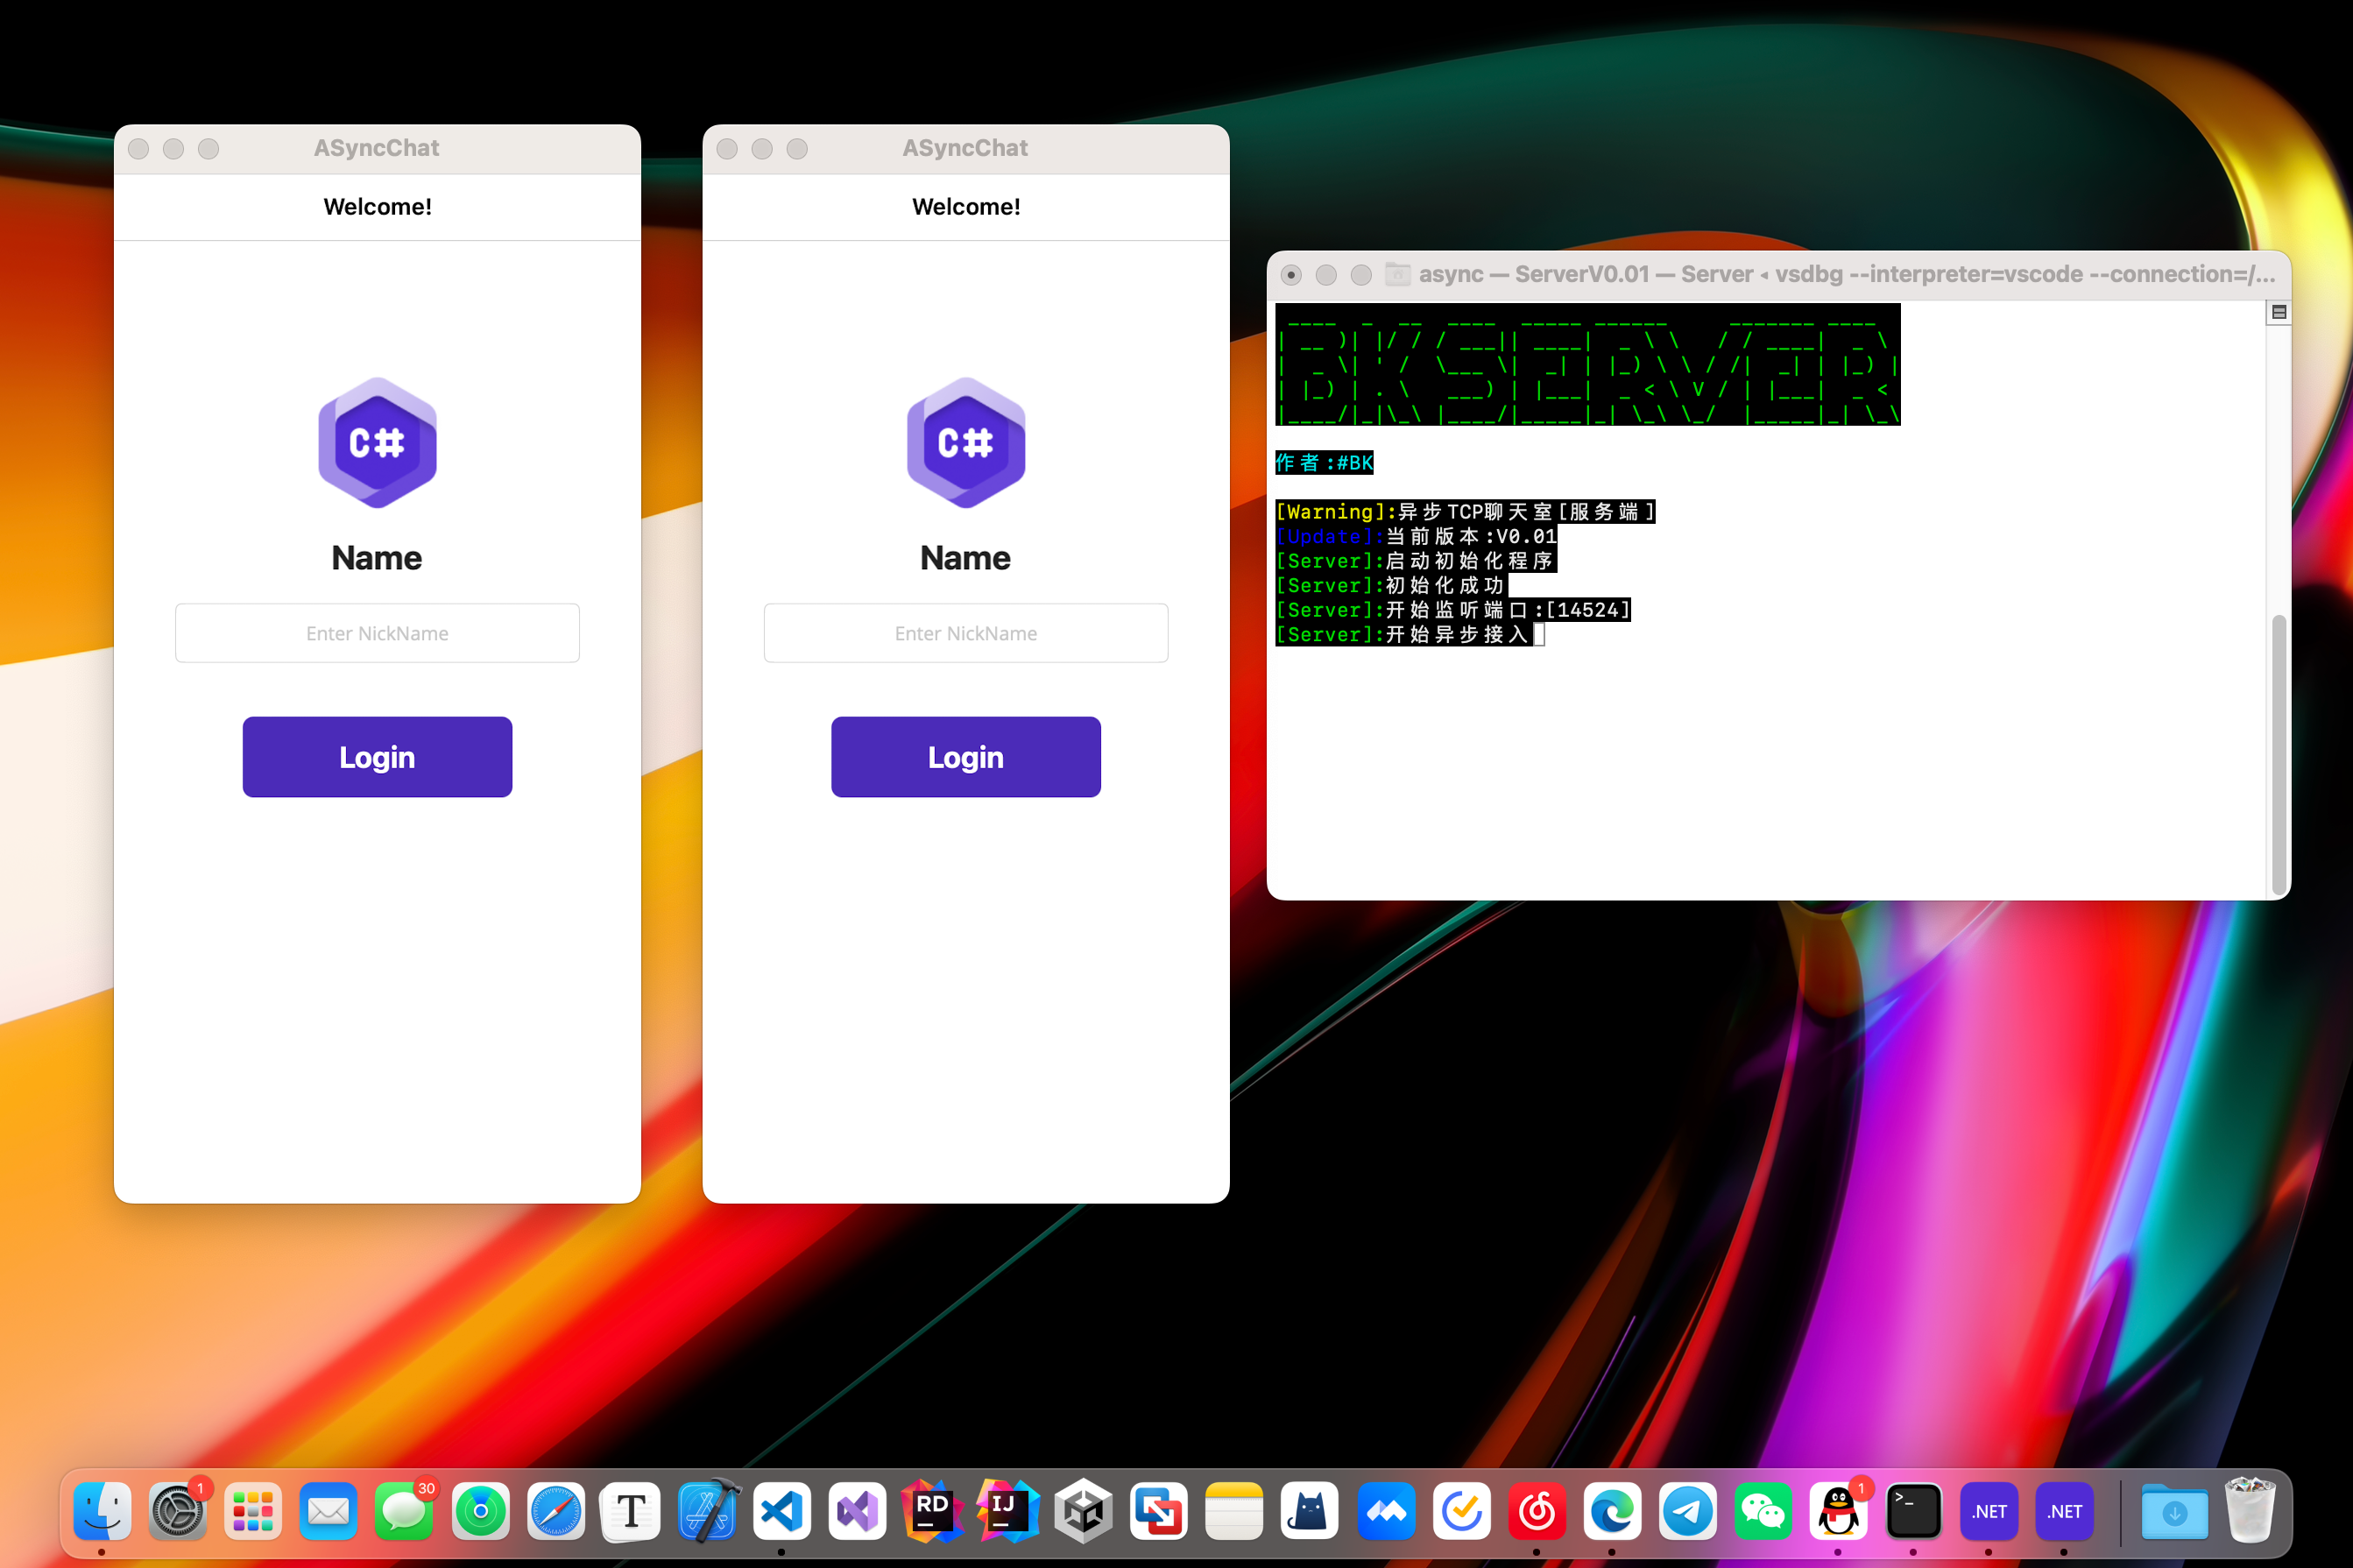Open Microsoft Edge in the dock

click(x=1612, y=1510)
